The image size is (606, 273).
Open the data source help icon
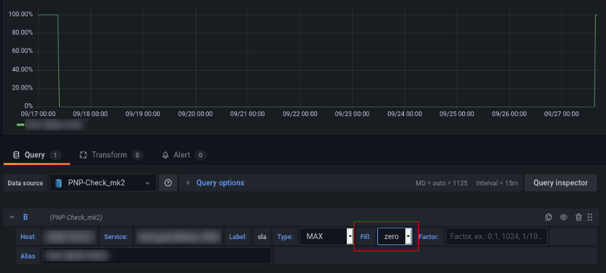[x=168, y=183]
